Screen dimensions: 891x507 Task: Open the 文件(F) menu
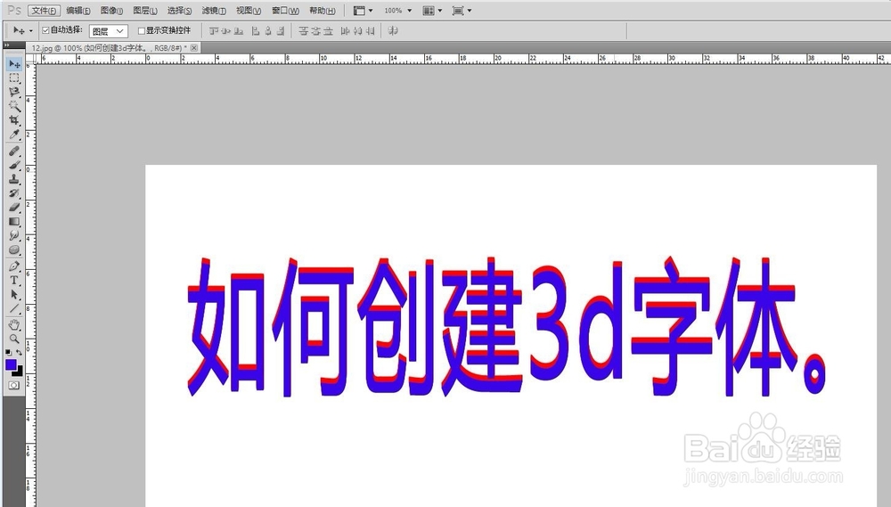44,10
